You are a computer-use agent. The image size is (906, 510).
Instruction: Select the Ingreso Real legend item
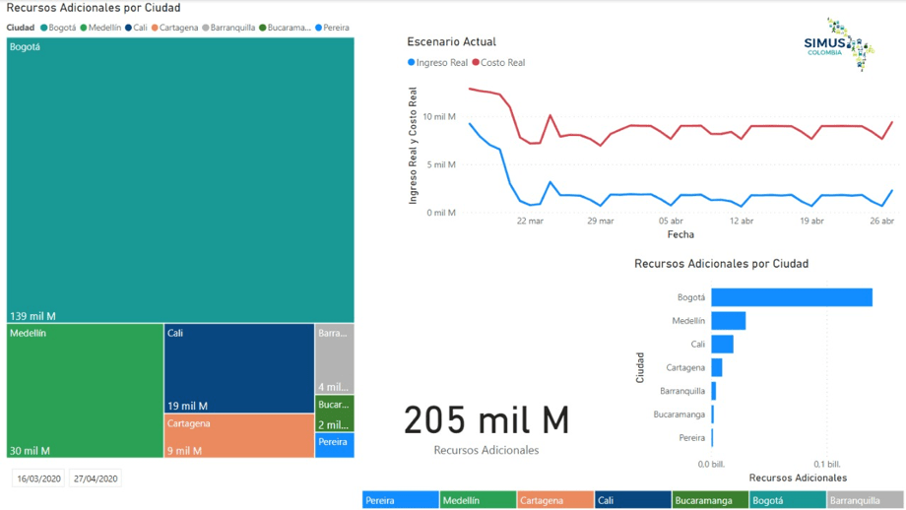[x=438, y=63]
